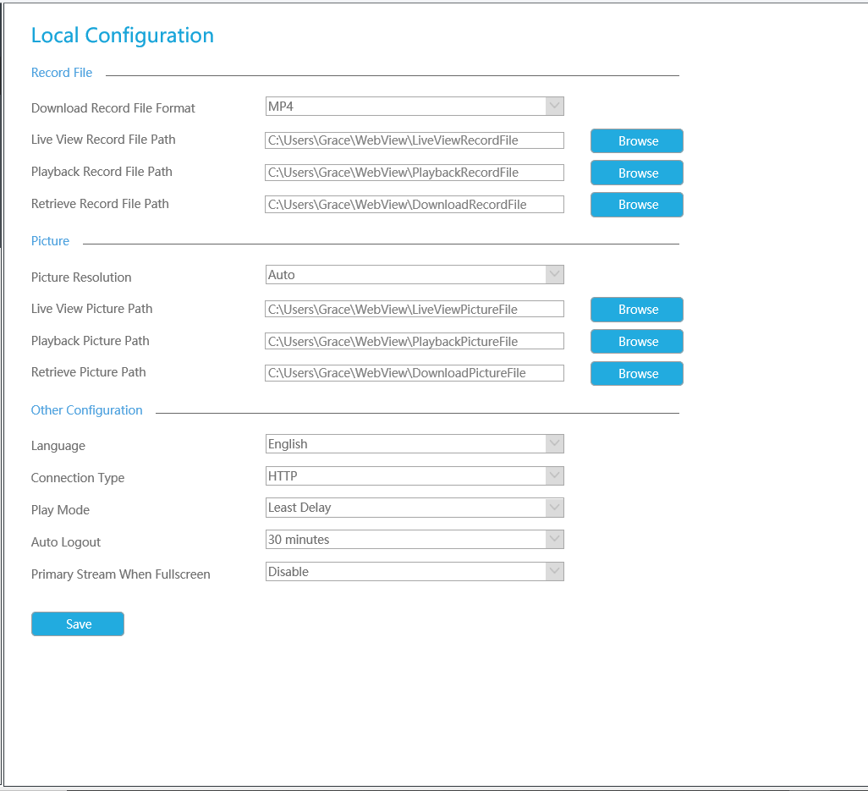Screen dimensions: 868x791
Task: Select the Playback Record File Path text field
Action: click(415, 172)
